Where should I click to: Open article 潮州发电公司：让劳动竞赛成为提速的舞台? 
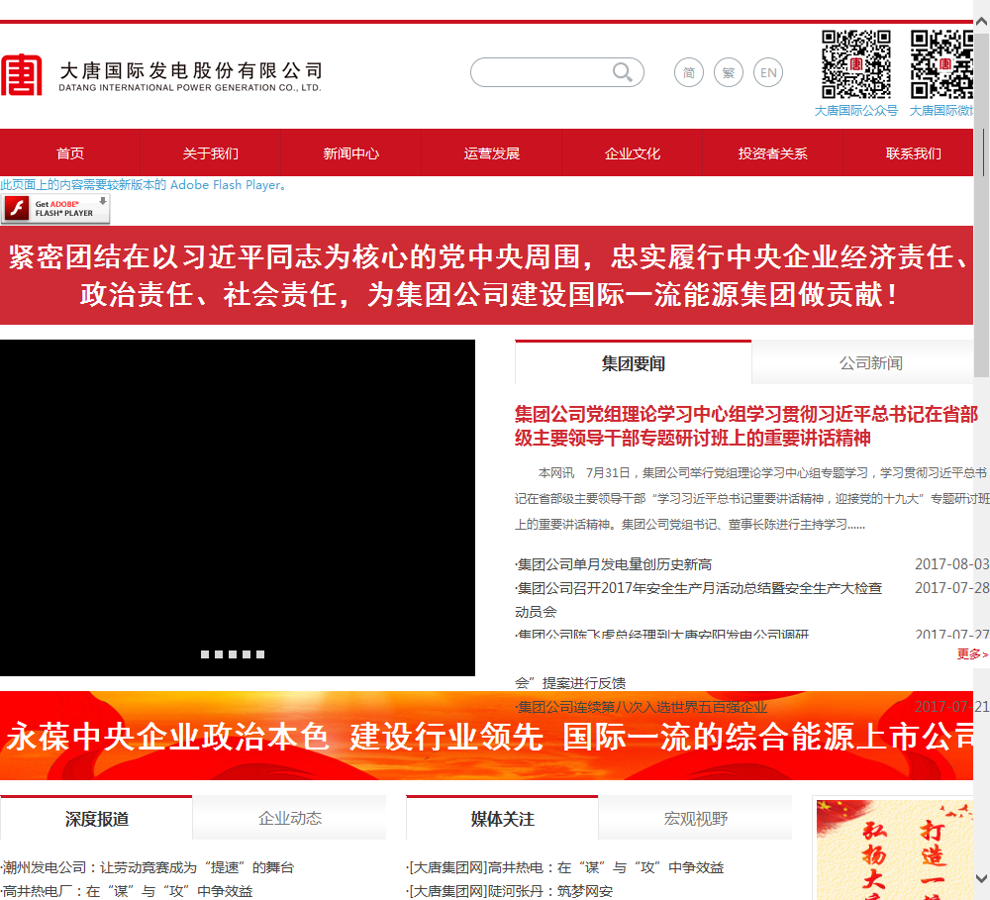point(148,867)
